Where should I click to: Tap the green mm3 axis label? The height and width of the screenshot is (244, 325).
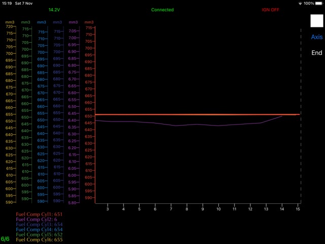26,22
